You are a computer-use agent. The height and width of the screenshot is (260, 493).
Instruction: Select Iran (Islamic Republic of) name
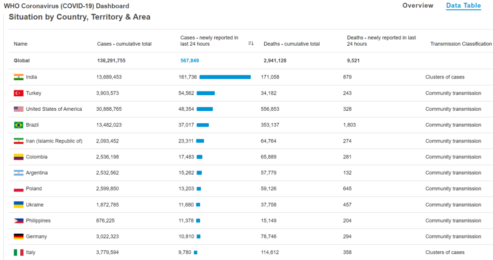coord(54,141)
